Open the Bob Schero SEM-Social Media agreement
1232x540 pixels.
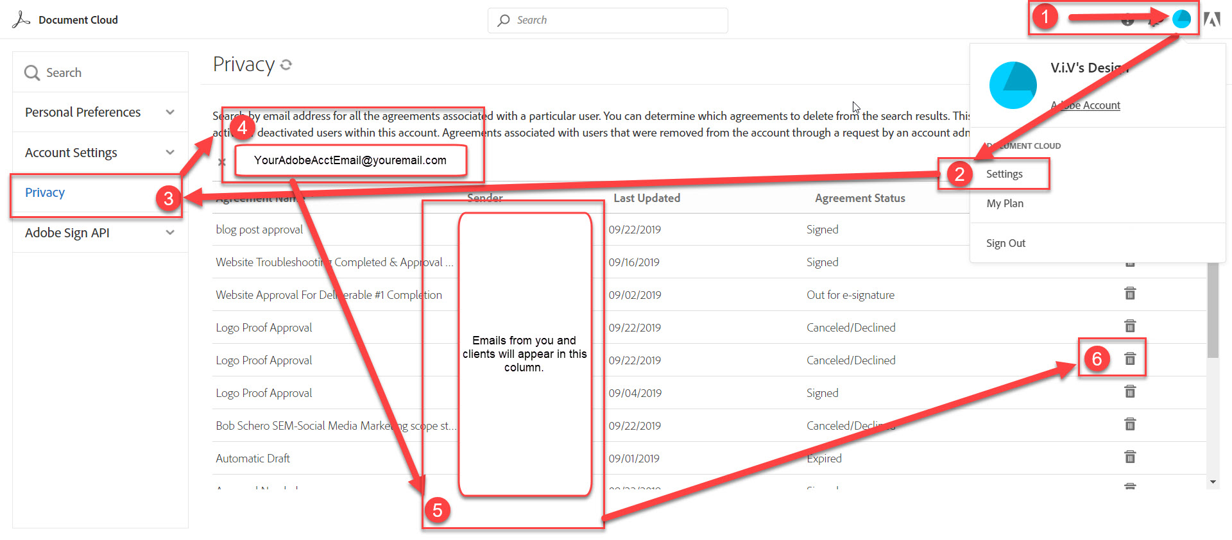tap(336, 426)
